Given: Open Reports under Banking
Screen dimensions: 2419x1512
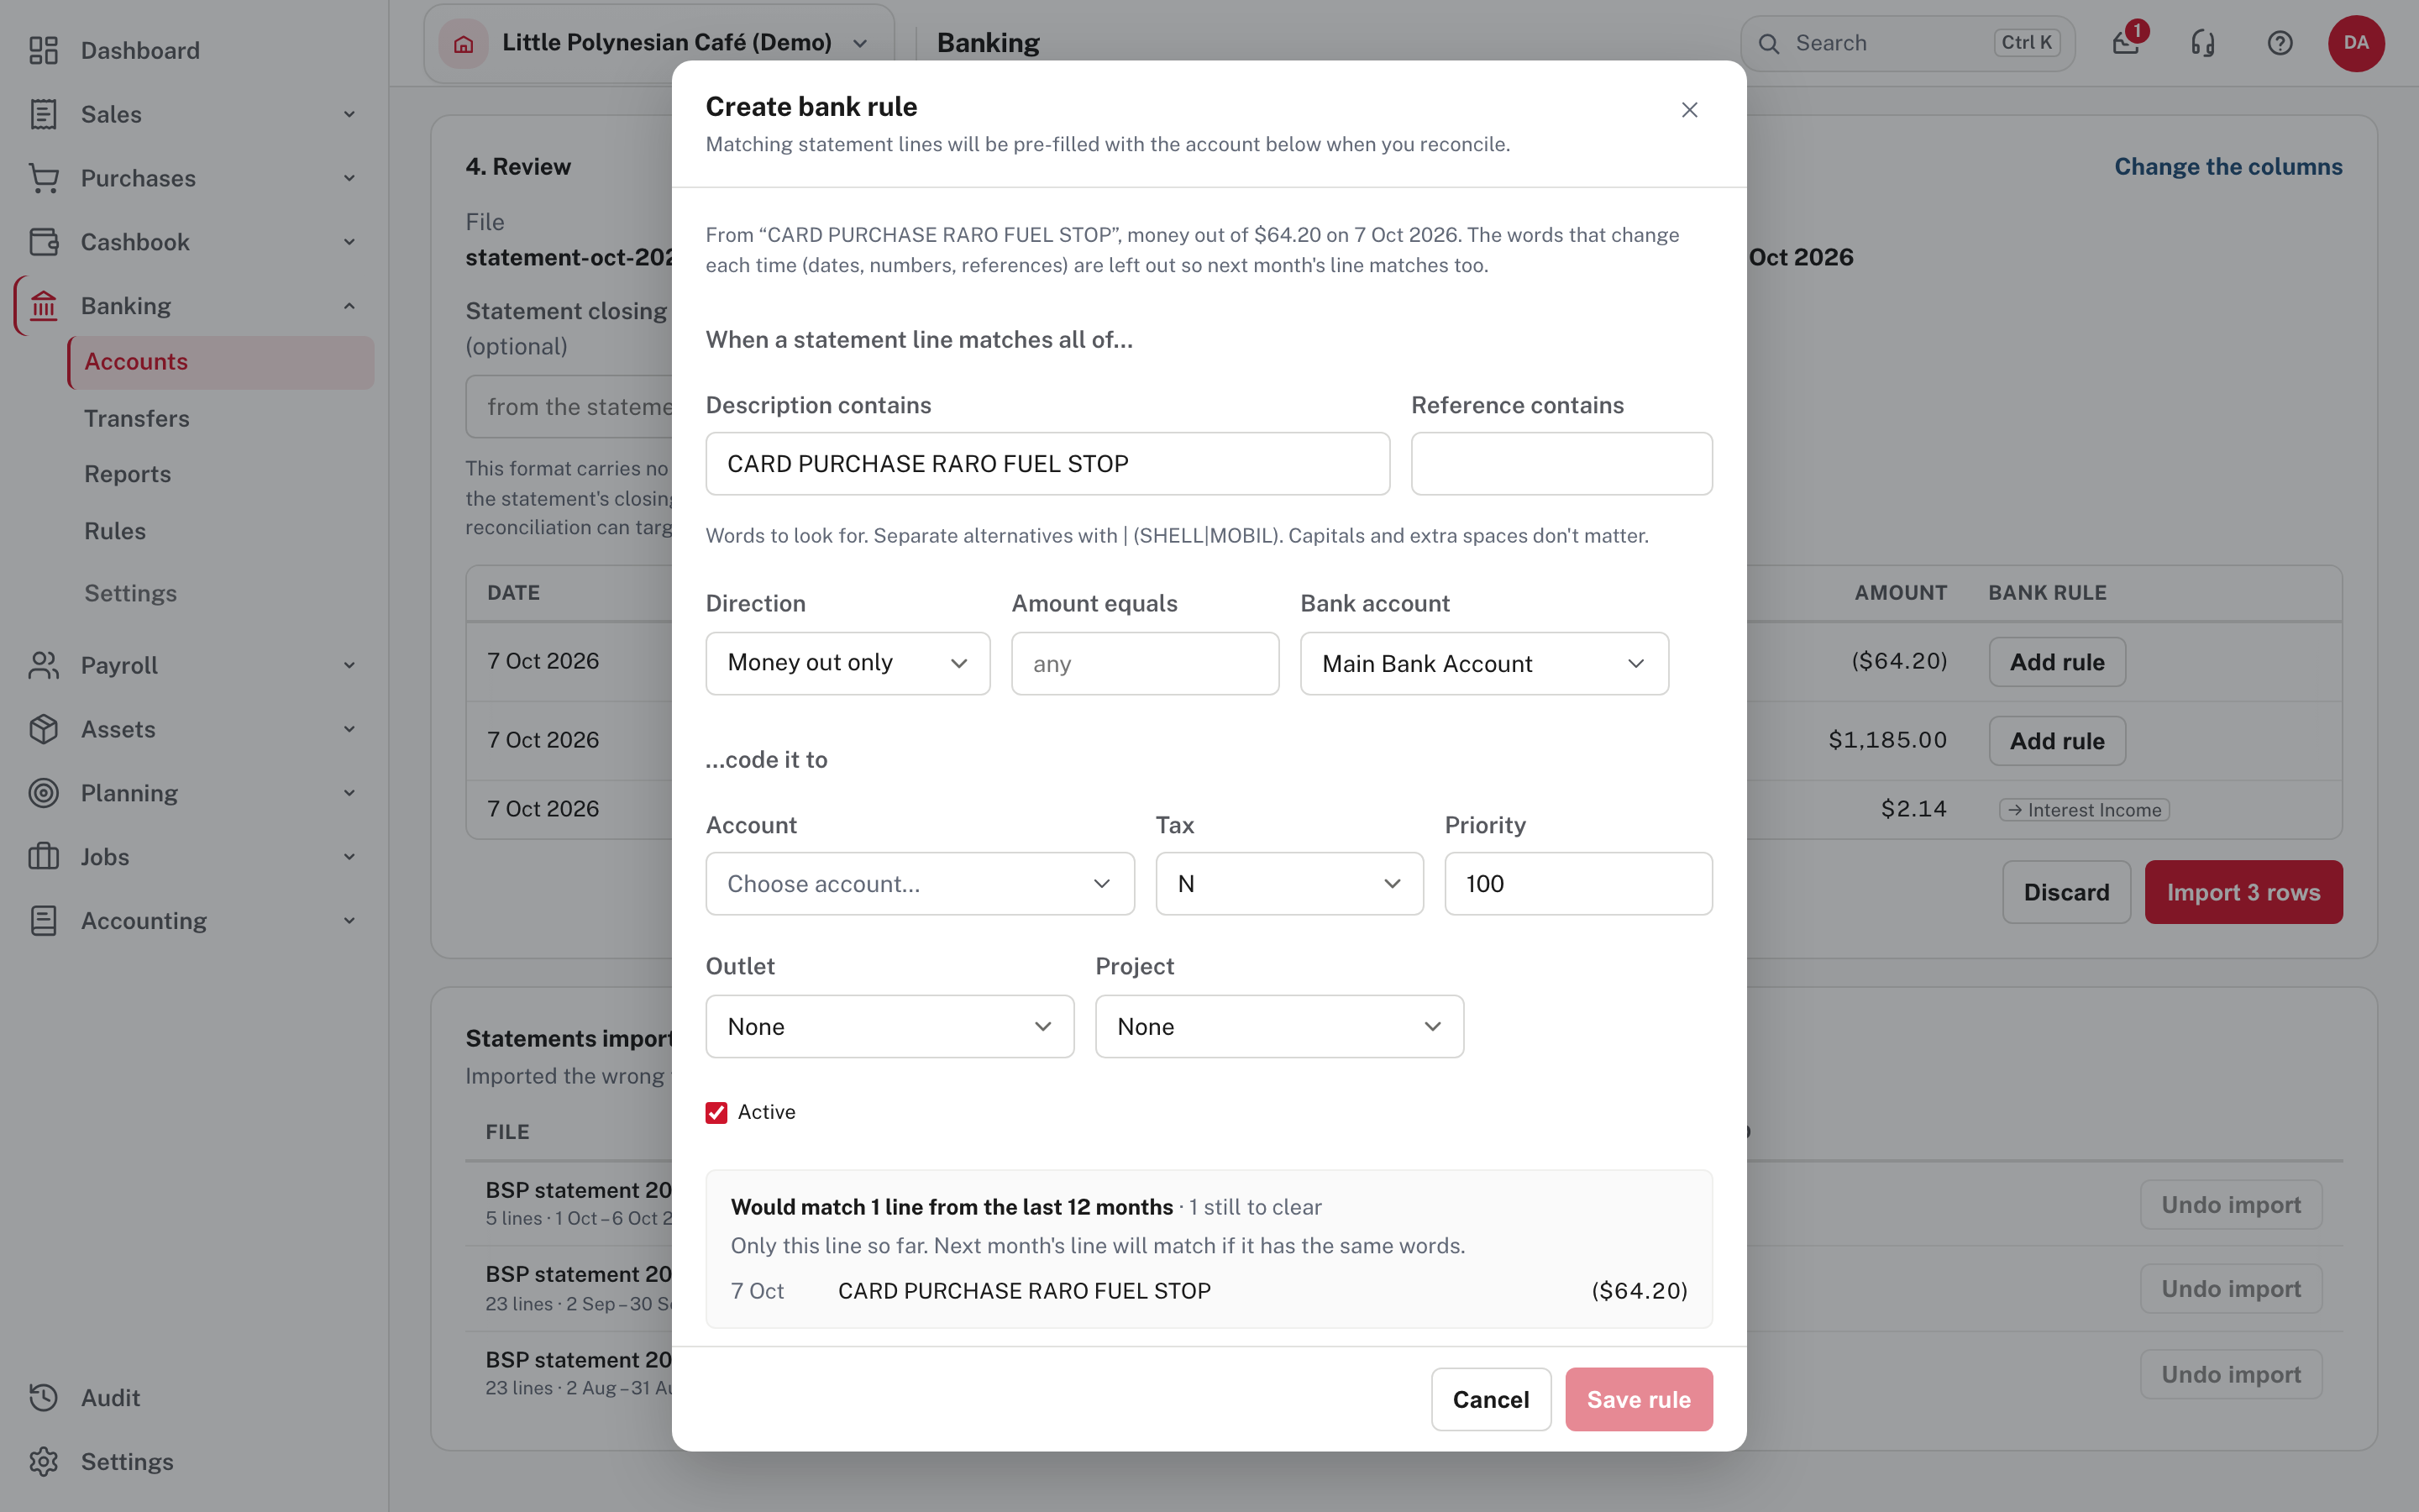Looking at the screenshot, I should 128,474.
